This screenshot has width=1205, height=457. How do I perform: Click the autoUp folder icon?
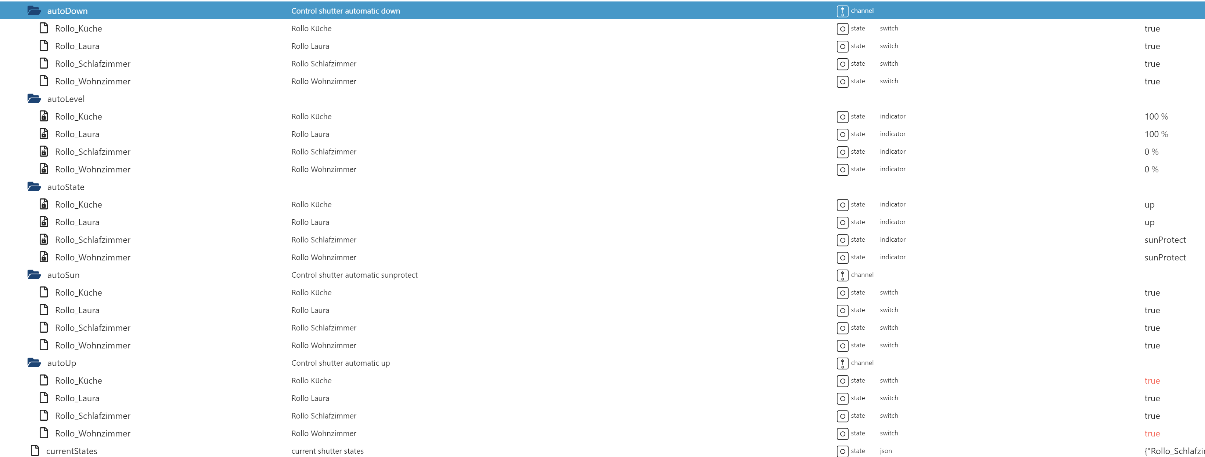click(x=34, y=363)
